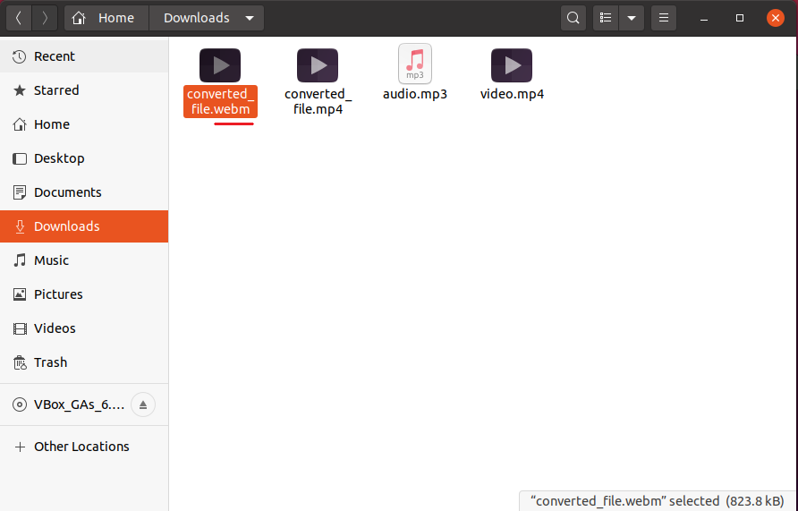
Task: Open the search magnifier button
Action: [x=573, y=18]
